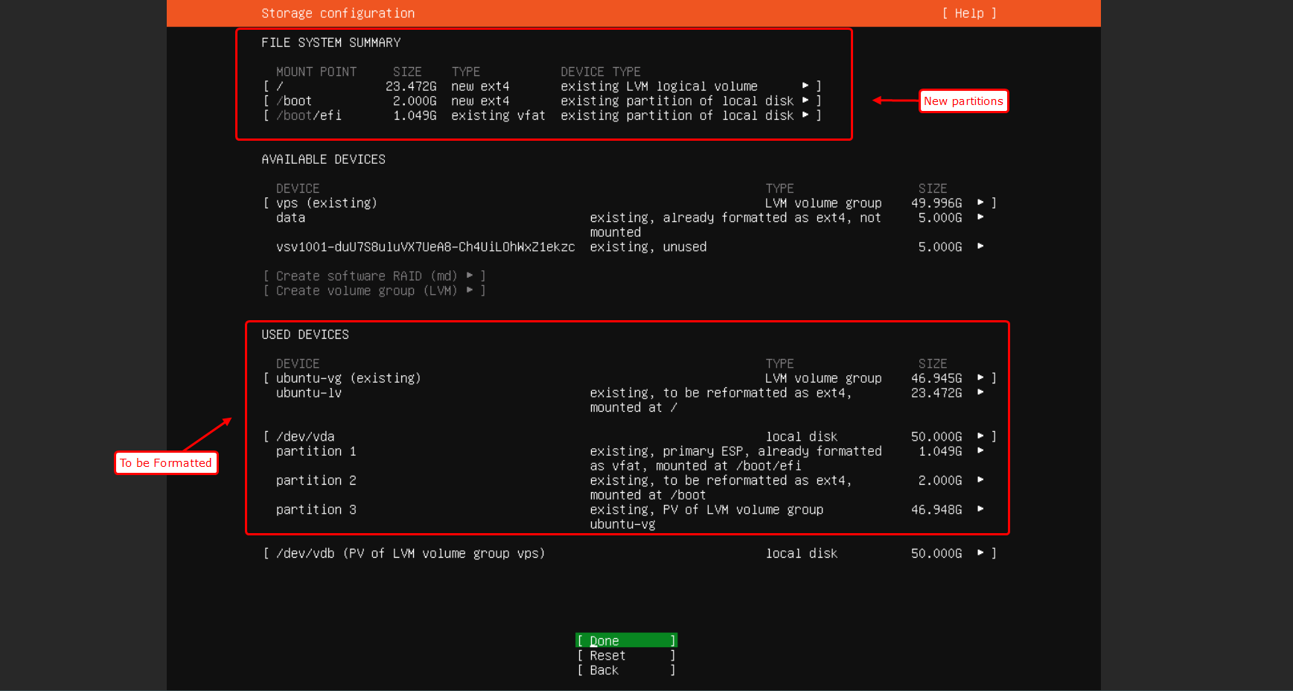Go back with the Back button
The image size is (1293, 691).
click(x=626, y=670)
